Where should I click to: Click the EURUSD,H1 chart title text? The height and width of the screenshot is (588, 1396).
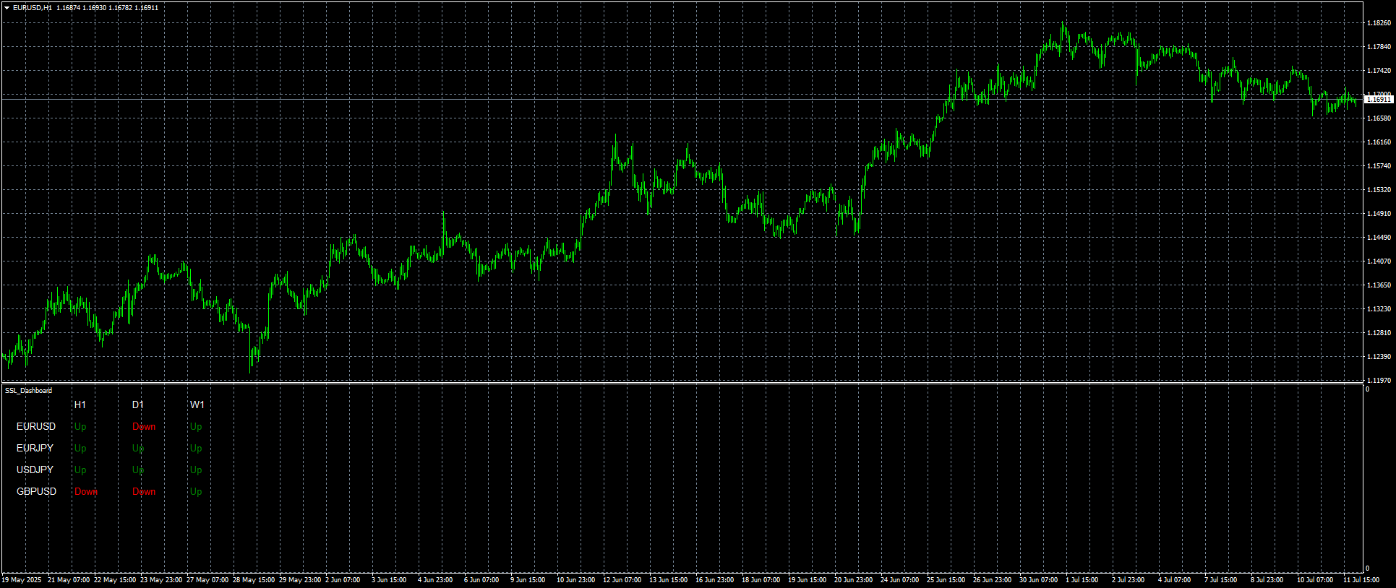coord(33,8)
